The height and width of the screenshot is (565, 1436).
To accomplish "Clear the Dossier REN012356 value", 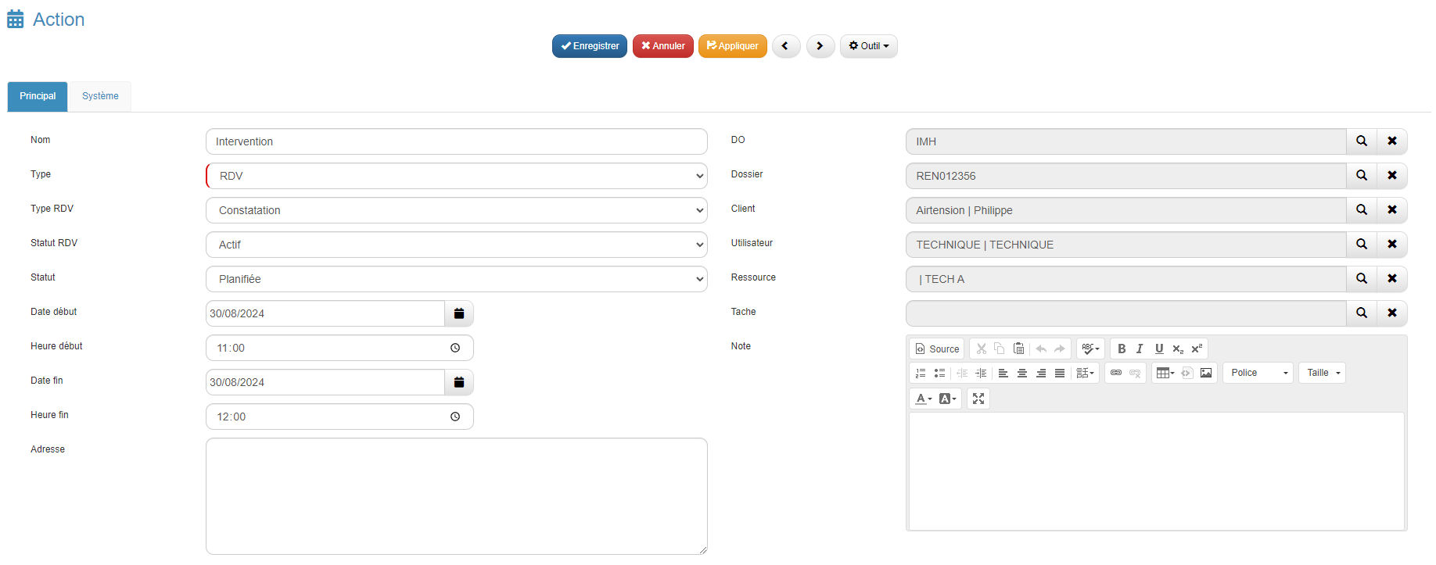I will point(1392,176).
